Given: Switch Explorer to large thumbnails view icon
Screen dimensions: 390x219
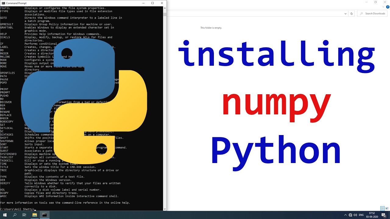Looking at the screenshot, I should [387, 208].
